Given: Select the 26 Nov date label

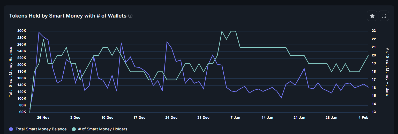Looking at the screenshot, I should coord(43,118).
